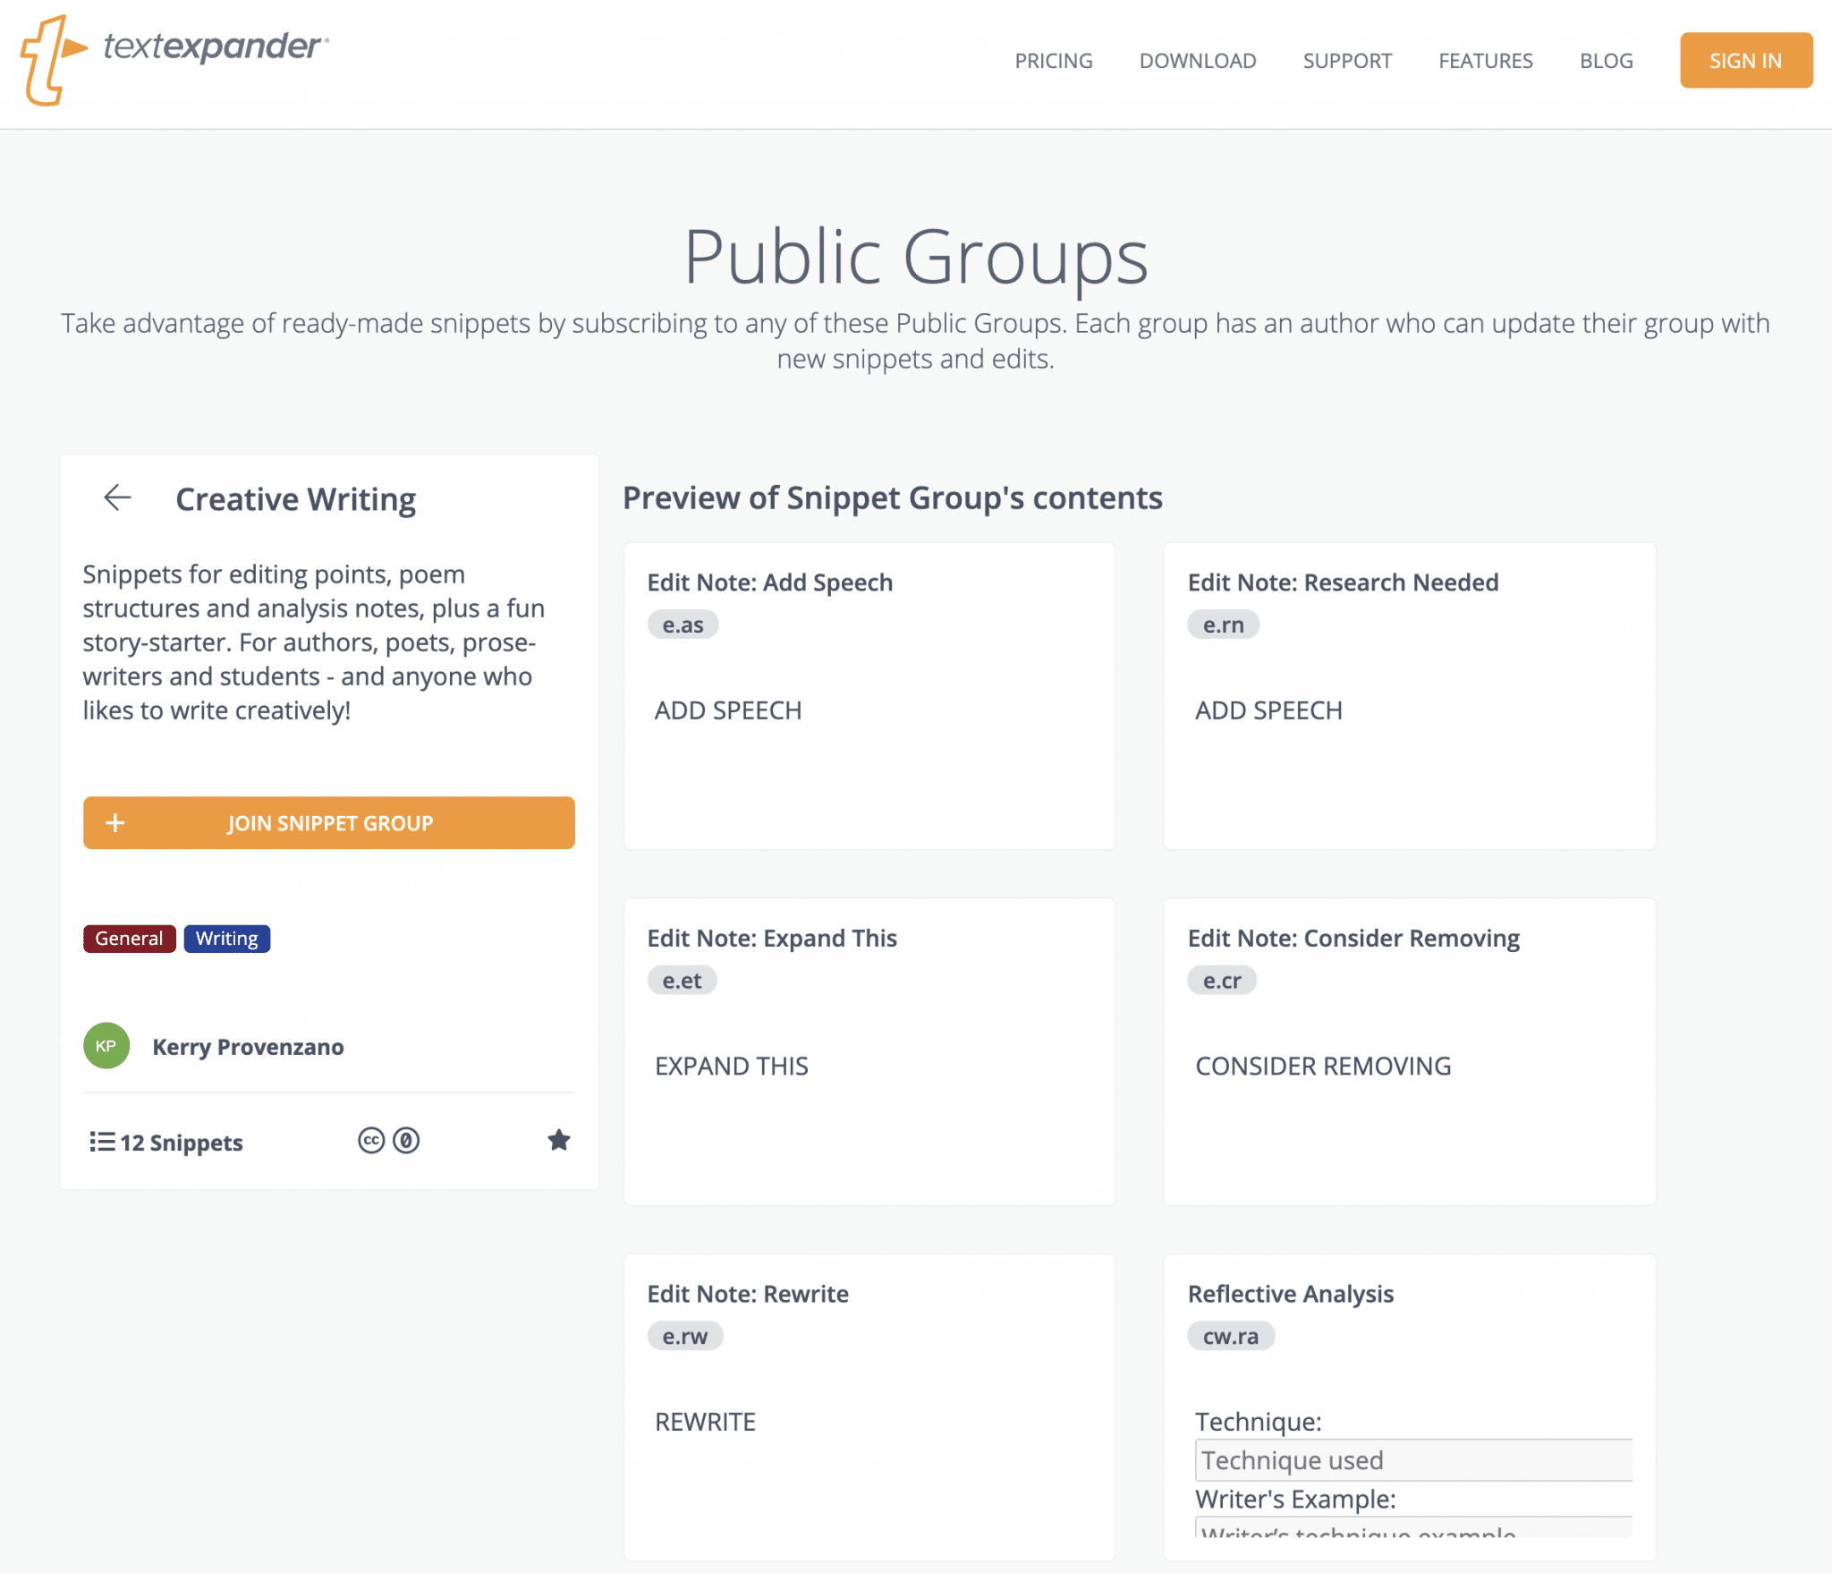
Task: Click the Creative Commons CC license icon
Action: click(x=371, y=1141)
